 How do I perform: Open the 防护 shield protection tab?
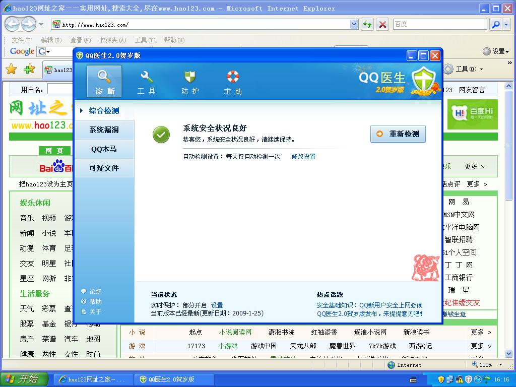click(x=190, y=82)
